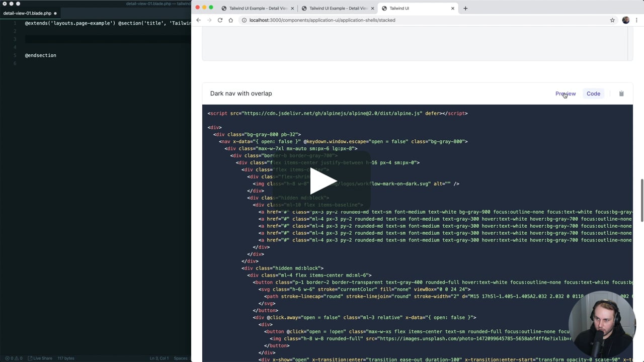Screen dimensions: 644x362
Task: Click the nav x-data code line
Action: point(343,141)
